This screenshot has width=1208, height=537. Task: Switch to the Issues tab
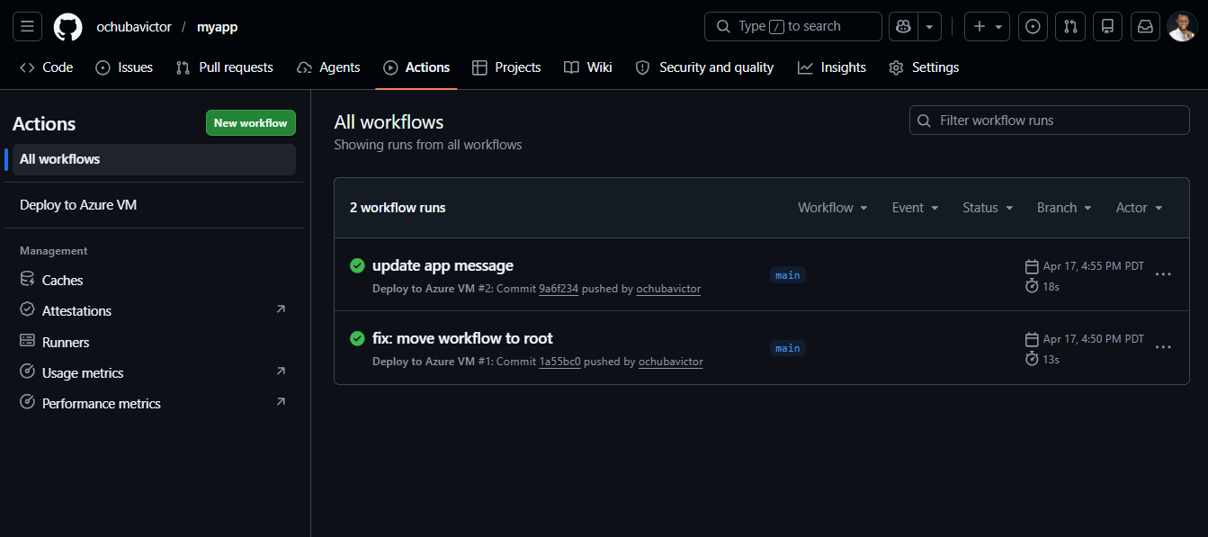(124, 67)
